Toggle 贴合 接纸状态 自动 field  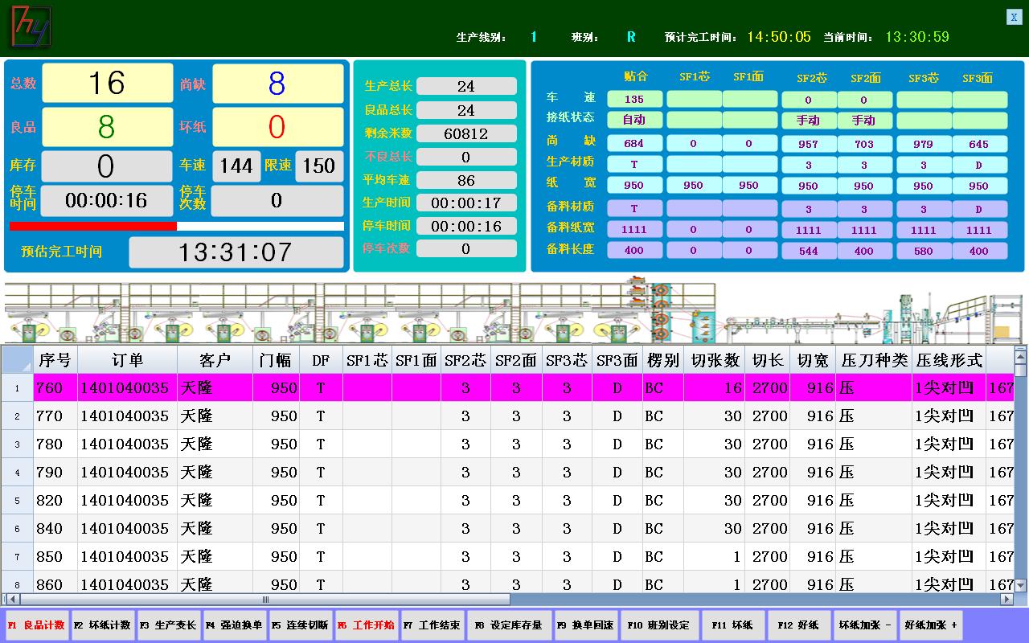click(x=634, y=120)
